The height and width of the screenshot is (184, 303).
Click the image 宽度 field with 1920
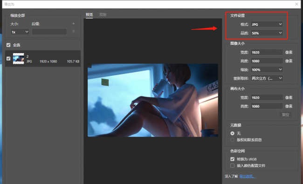click(267, 52)
